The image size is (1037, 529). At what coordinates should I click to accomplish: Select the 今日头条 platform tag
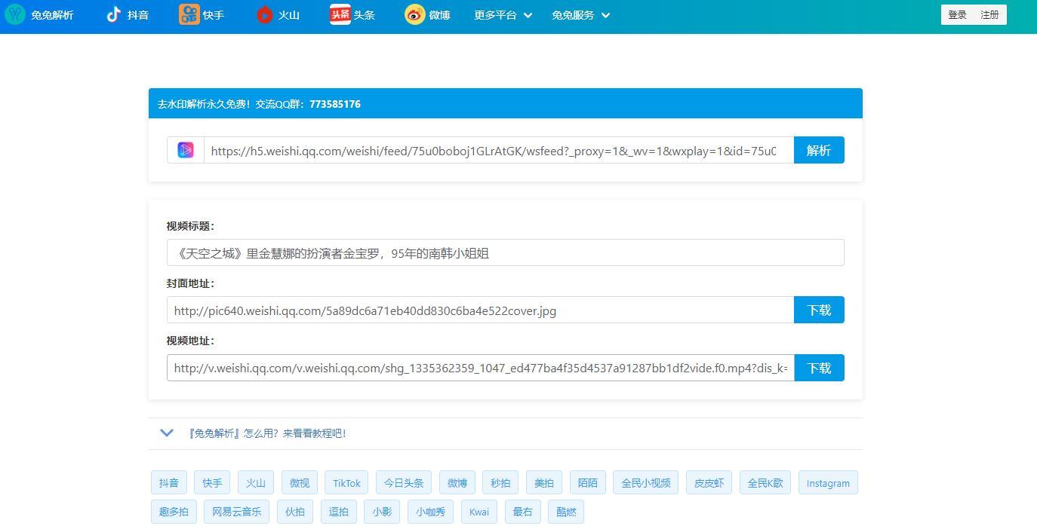404,483
